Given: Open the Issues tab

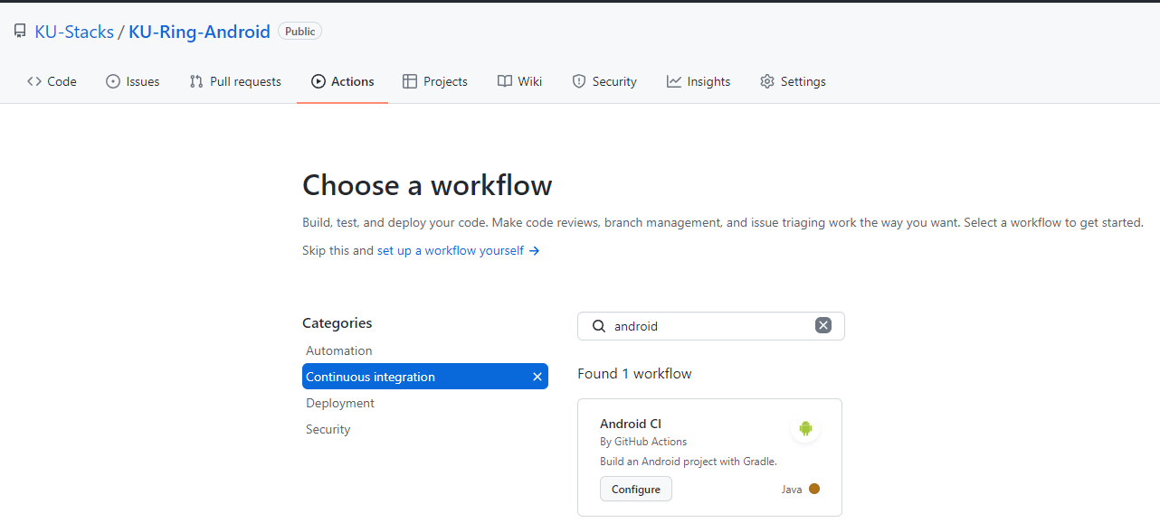Looking at the screenshot, I should pos(133,81).
